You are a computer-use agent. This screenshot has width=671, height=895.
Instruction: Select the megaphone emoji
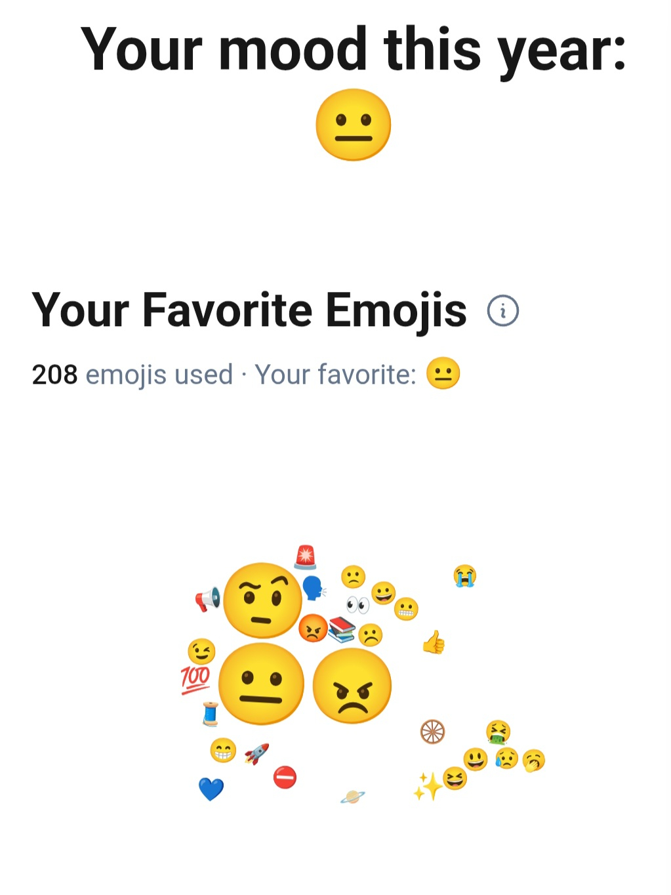coord(208,599)
